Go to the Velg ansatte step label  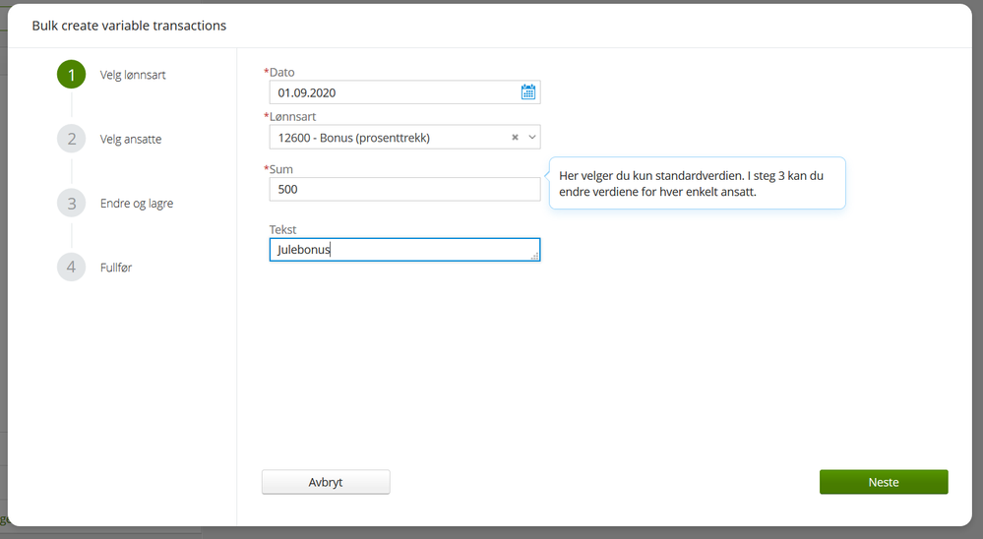[x=131, y=140]
